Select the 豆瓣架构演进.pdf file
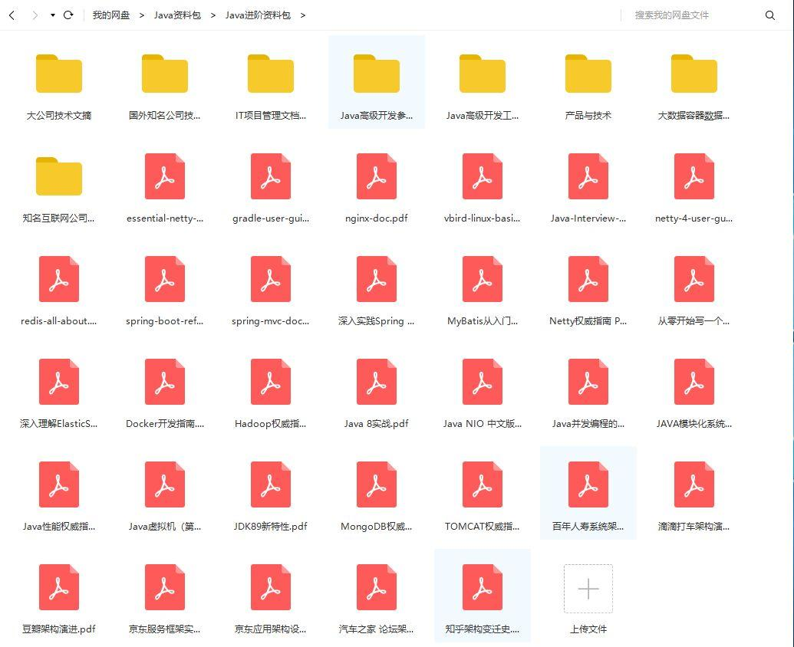Image resolution: width=794 pixels, height=647 pixels. point(59,597)
